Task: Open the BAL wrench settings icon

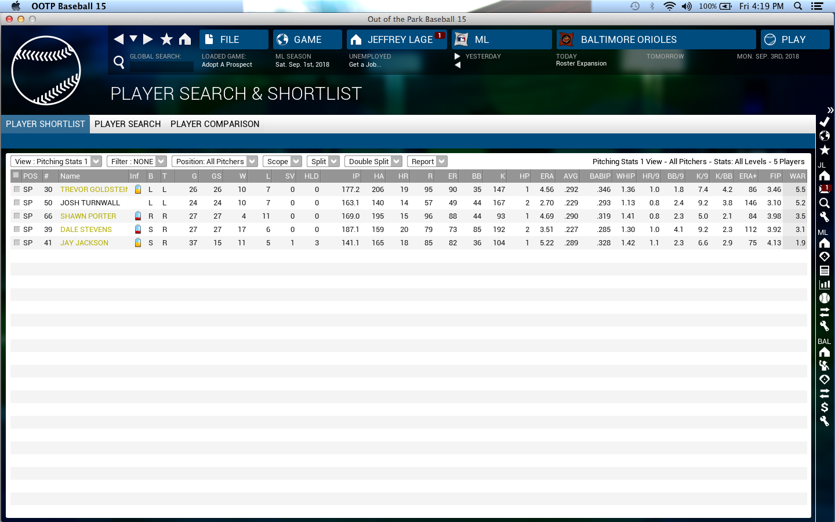Action: (824, 421)
